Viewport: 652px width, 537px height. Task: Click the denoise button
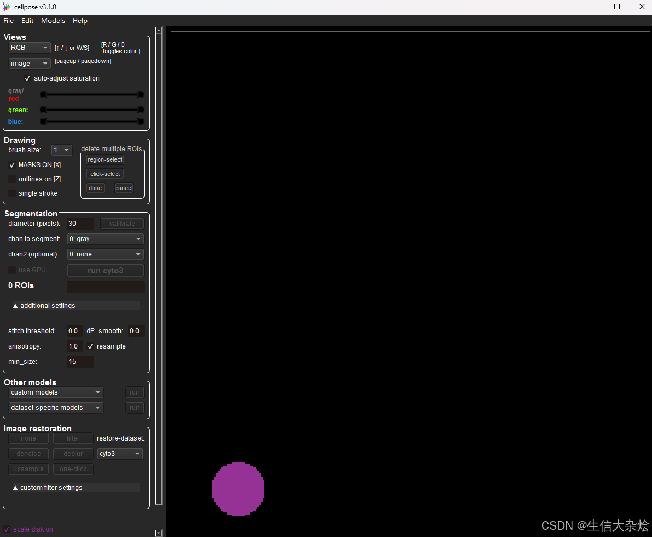point(28,454)
